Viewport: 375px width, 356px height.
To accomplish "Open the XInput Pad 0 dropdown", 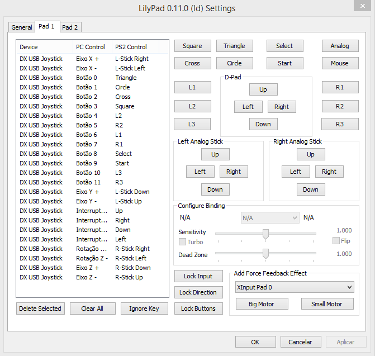I will click(295, 287).
